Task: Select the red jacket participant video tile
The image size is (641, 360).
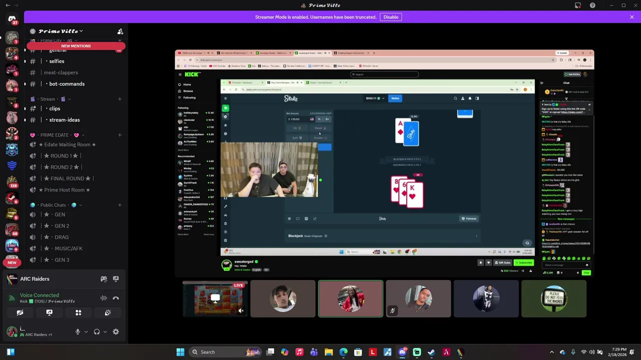Action: click(x=351, y=299)
